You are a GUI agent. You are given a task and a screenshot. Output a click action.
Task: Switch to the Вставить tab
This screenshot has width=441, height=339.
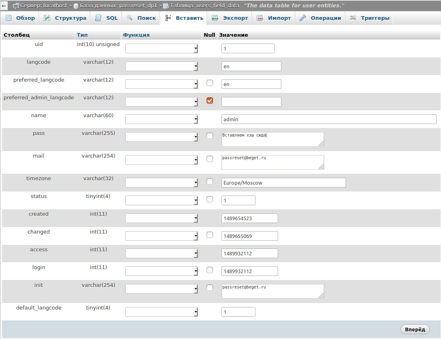coord(184,18)
